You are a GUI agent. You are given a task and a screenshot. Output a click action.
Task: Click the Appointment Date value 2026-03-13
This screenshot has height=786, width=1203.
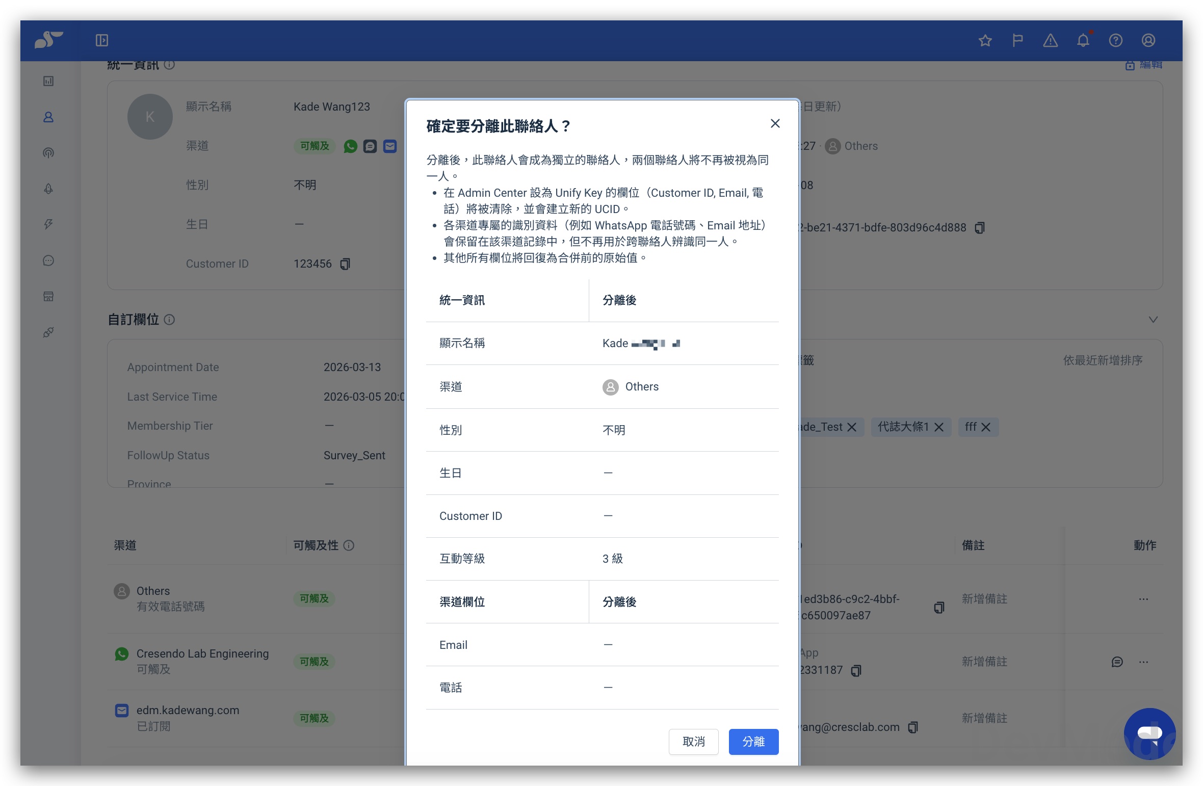[352, 367]
